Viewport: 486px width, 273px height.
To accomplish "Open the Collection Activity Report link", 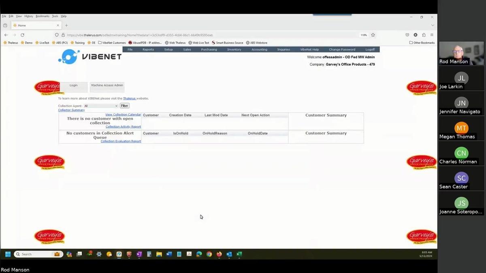I will click(x=123, y=127).
